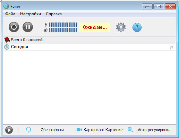Viewport: 179px width, 138px height.
Task: Minimize the Evaer window
Action: [x=147, y=7]
